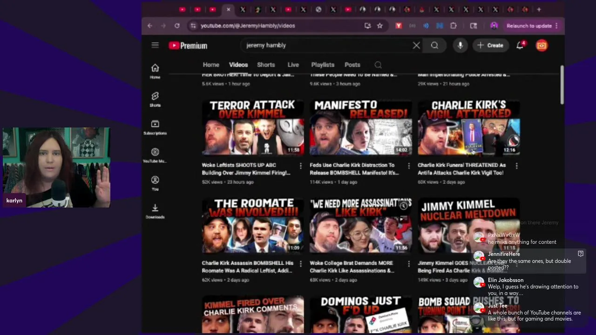Screen dimensions: 596x335
Task: Switch to the Live tab
Action: [x=293, y=65]
